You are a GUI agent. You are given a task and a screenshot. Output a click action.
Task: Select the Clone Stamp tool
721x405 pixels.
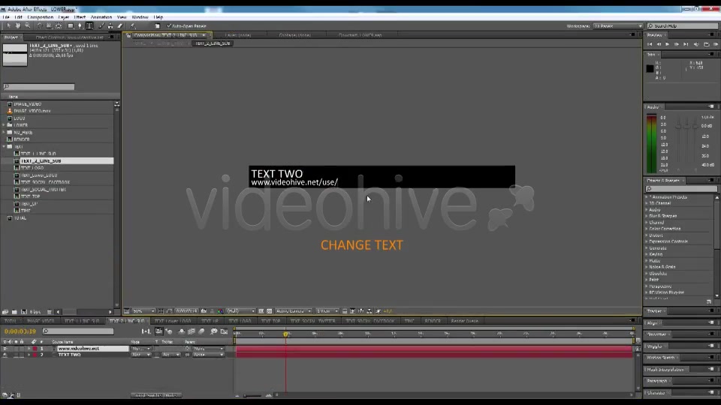(110, 26)
